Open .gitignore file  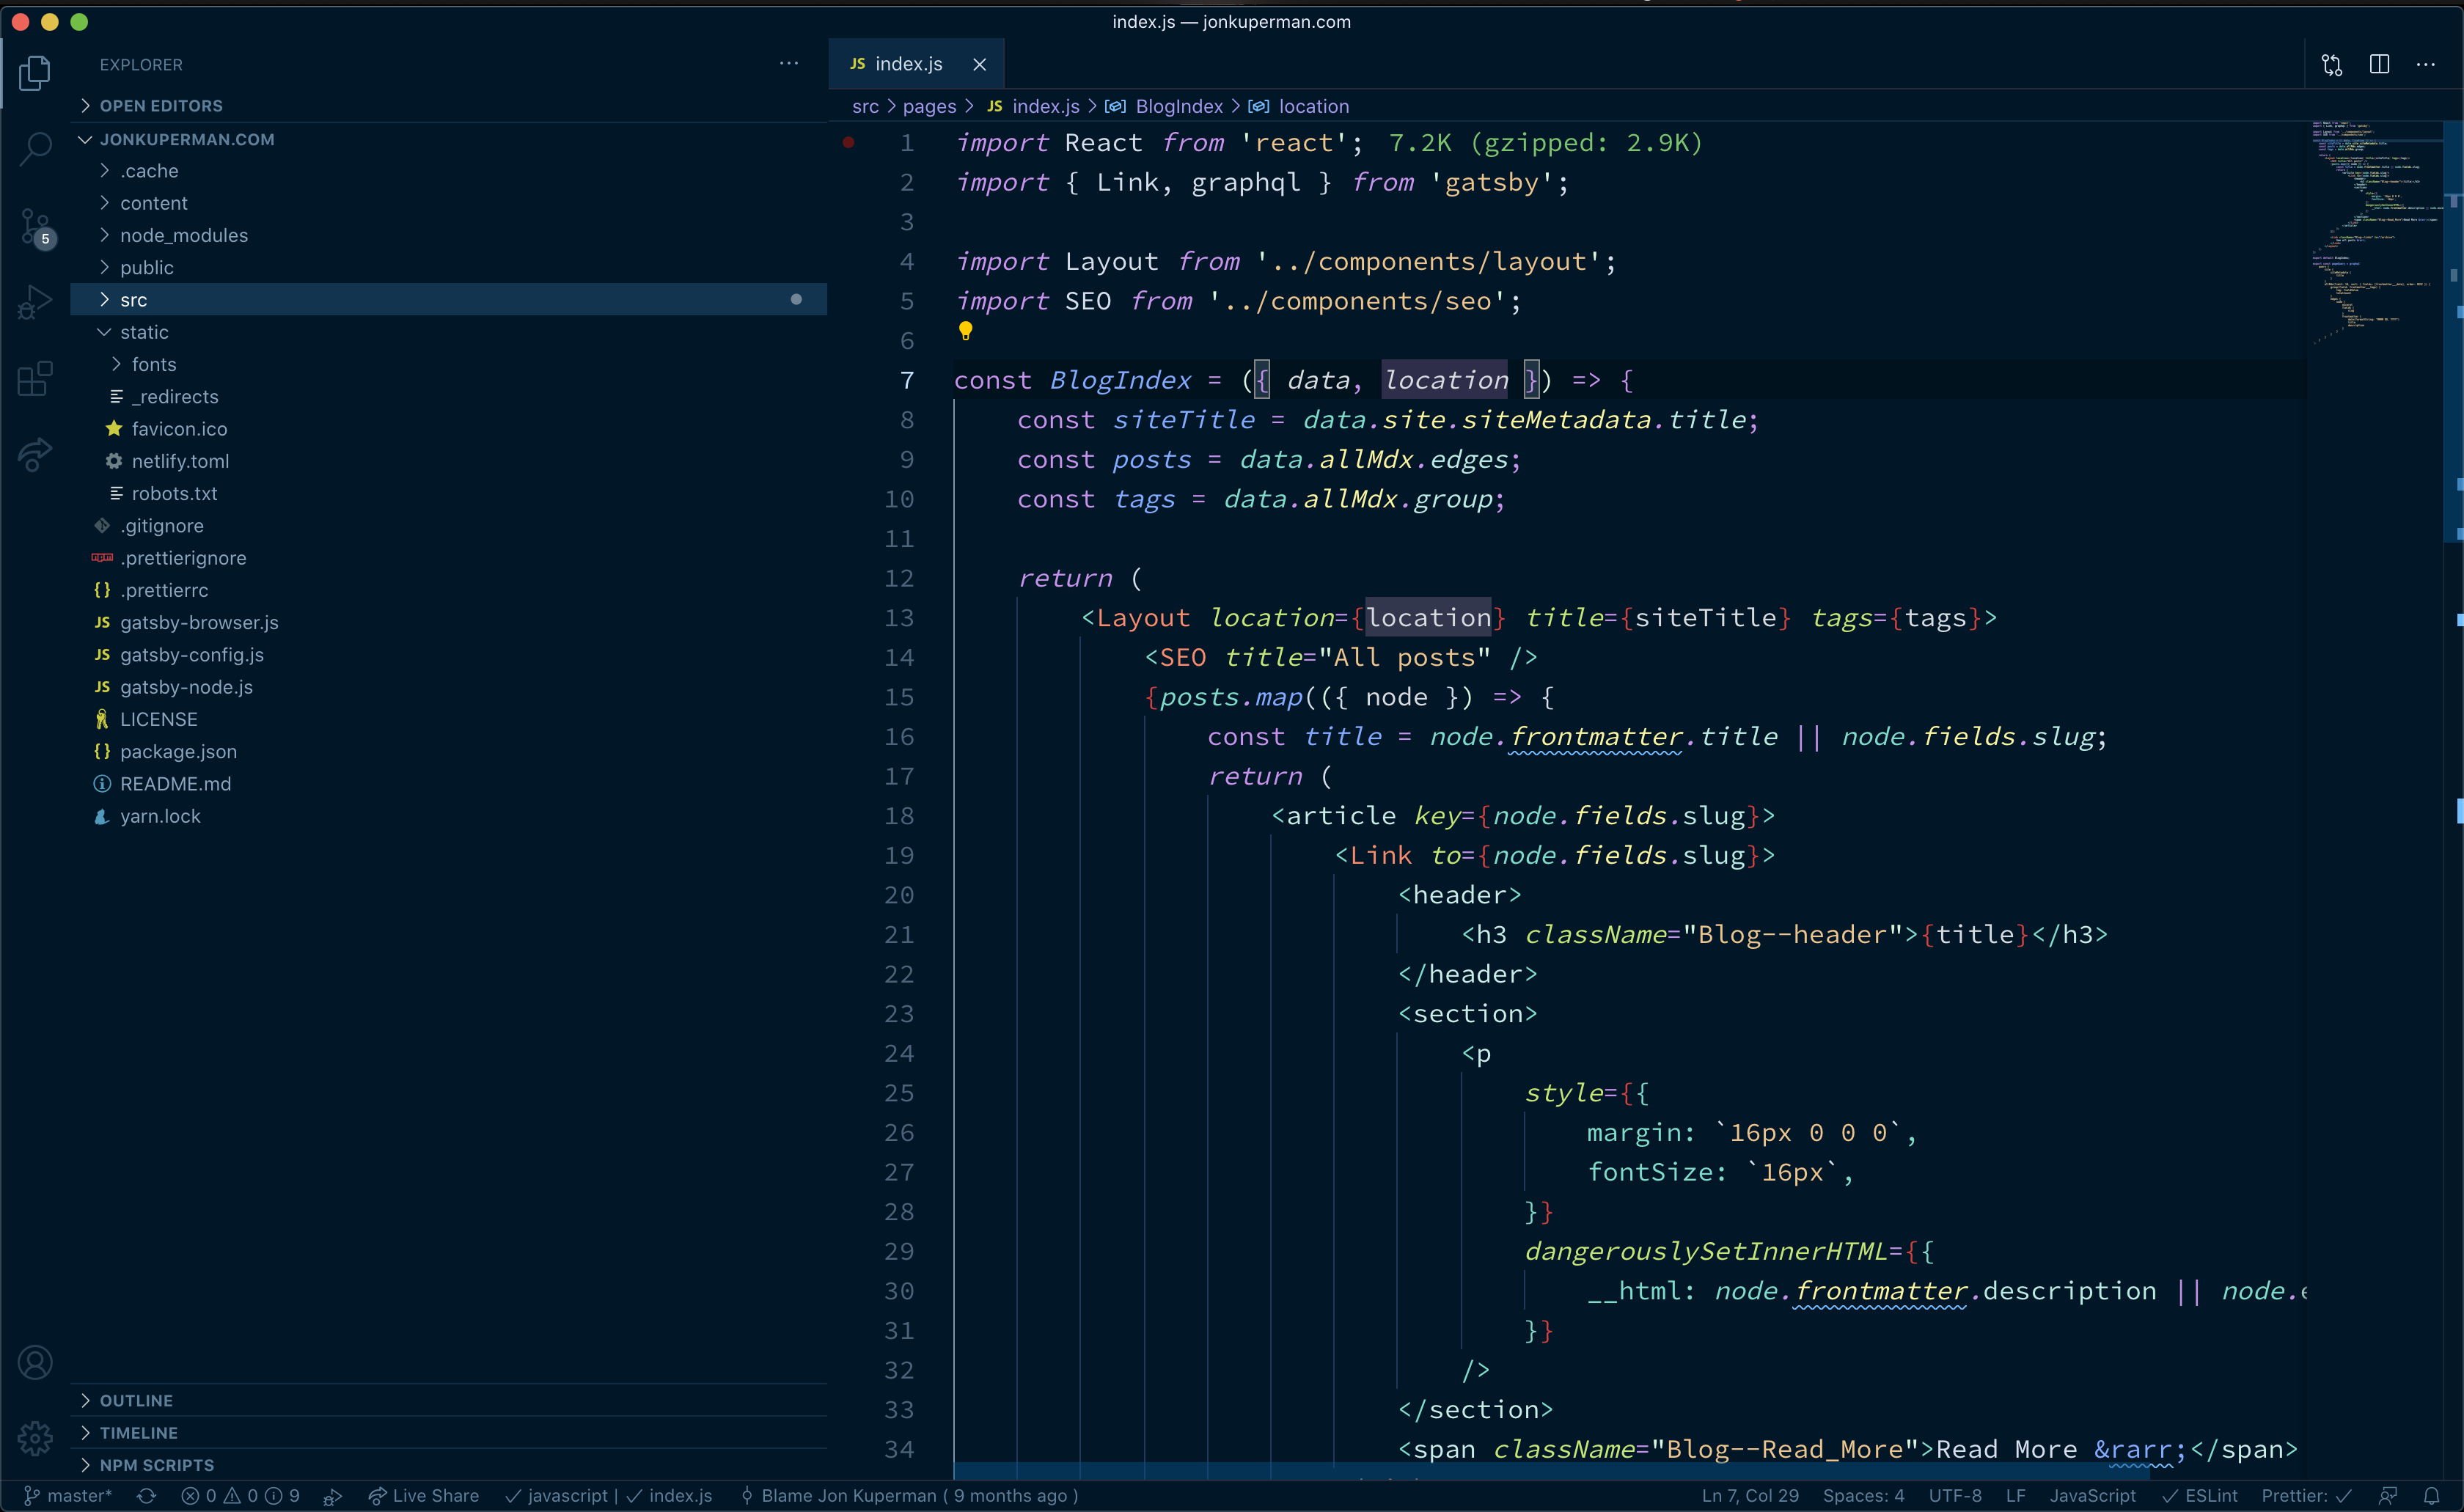point(448,525)
